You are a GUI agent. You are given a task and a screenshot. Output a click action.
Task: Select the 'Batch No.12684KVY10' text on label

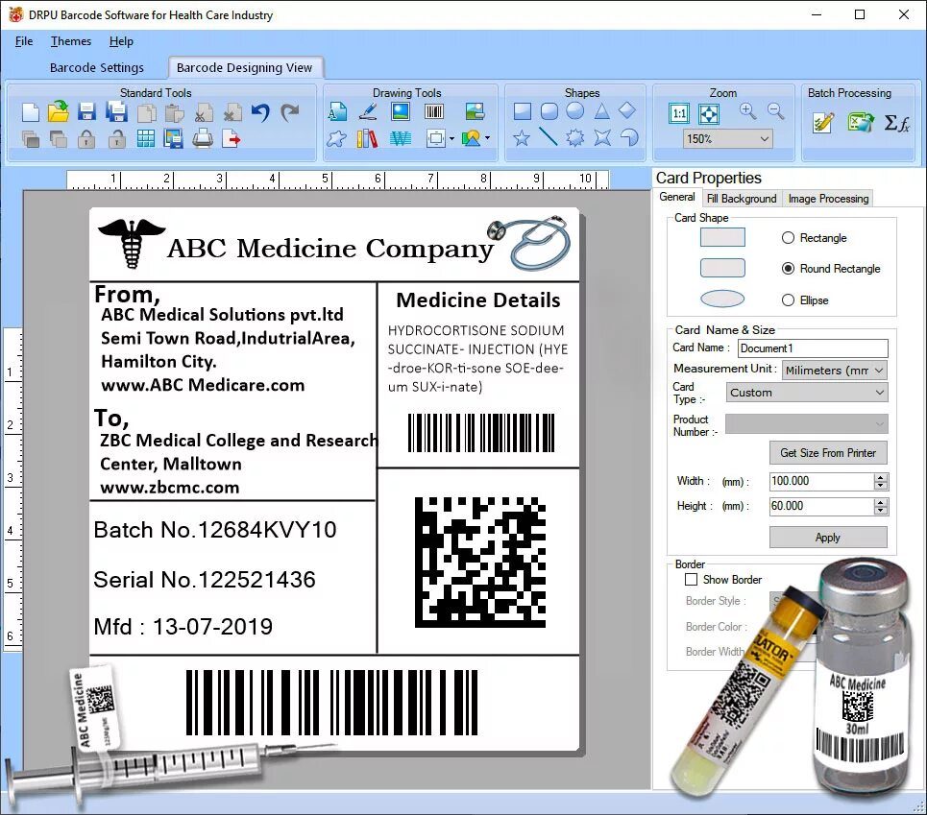click(215, 530)
